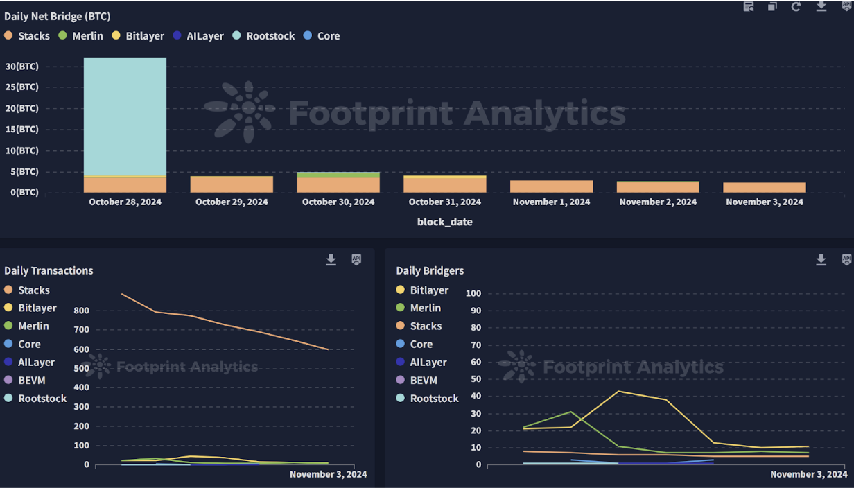Refresh the Daily Net Bridge chart
854x488 pixels.
click(796, 6)
